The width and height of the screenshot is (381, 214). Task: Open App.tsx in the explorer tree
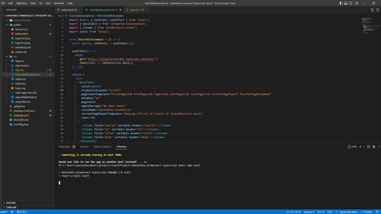(20, 70)
